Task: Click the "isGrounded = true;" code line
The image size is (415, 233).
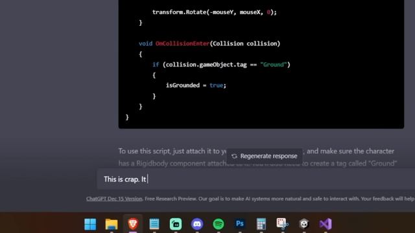Action: click(x=196, y=85)
